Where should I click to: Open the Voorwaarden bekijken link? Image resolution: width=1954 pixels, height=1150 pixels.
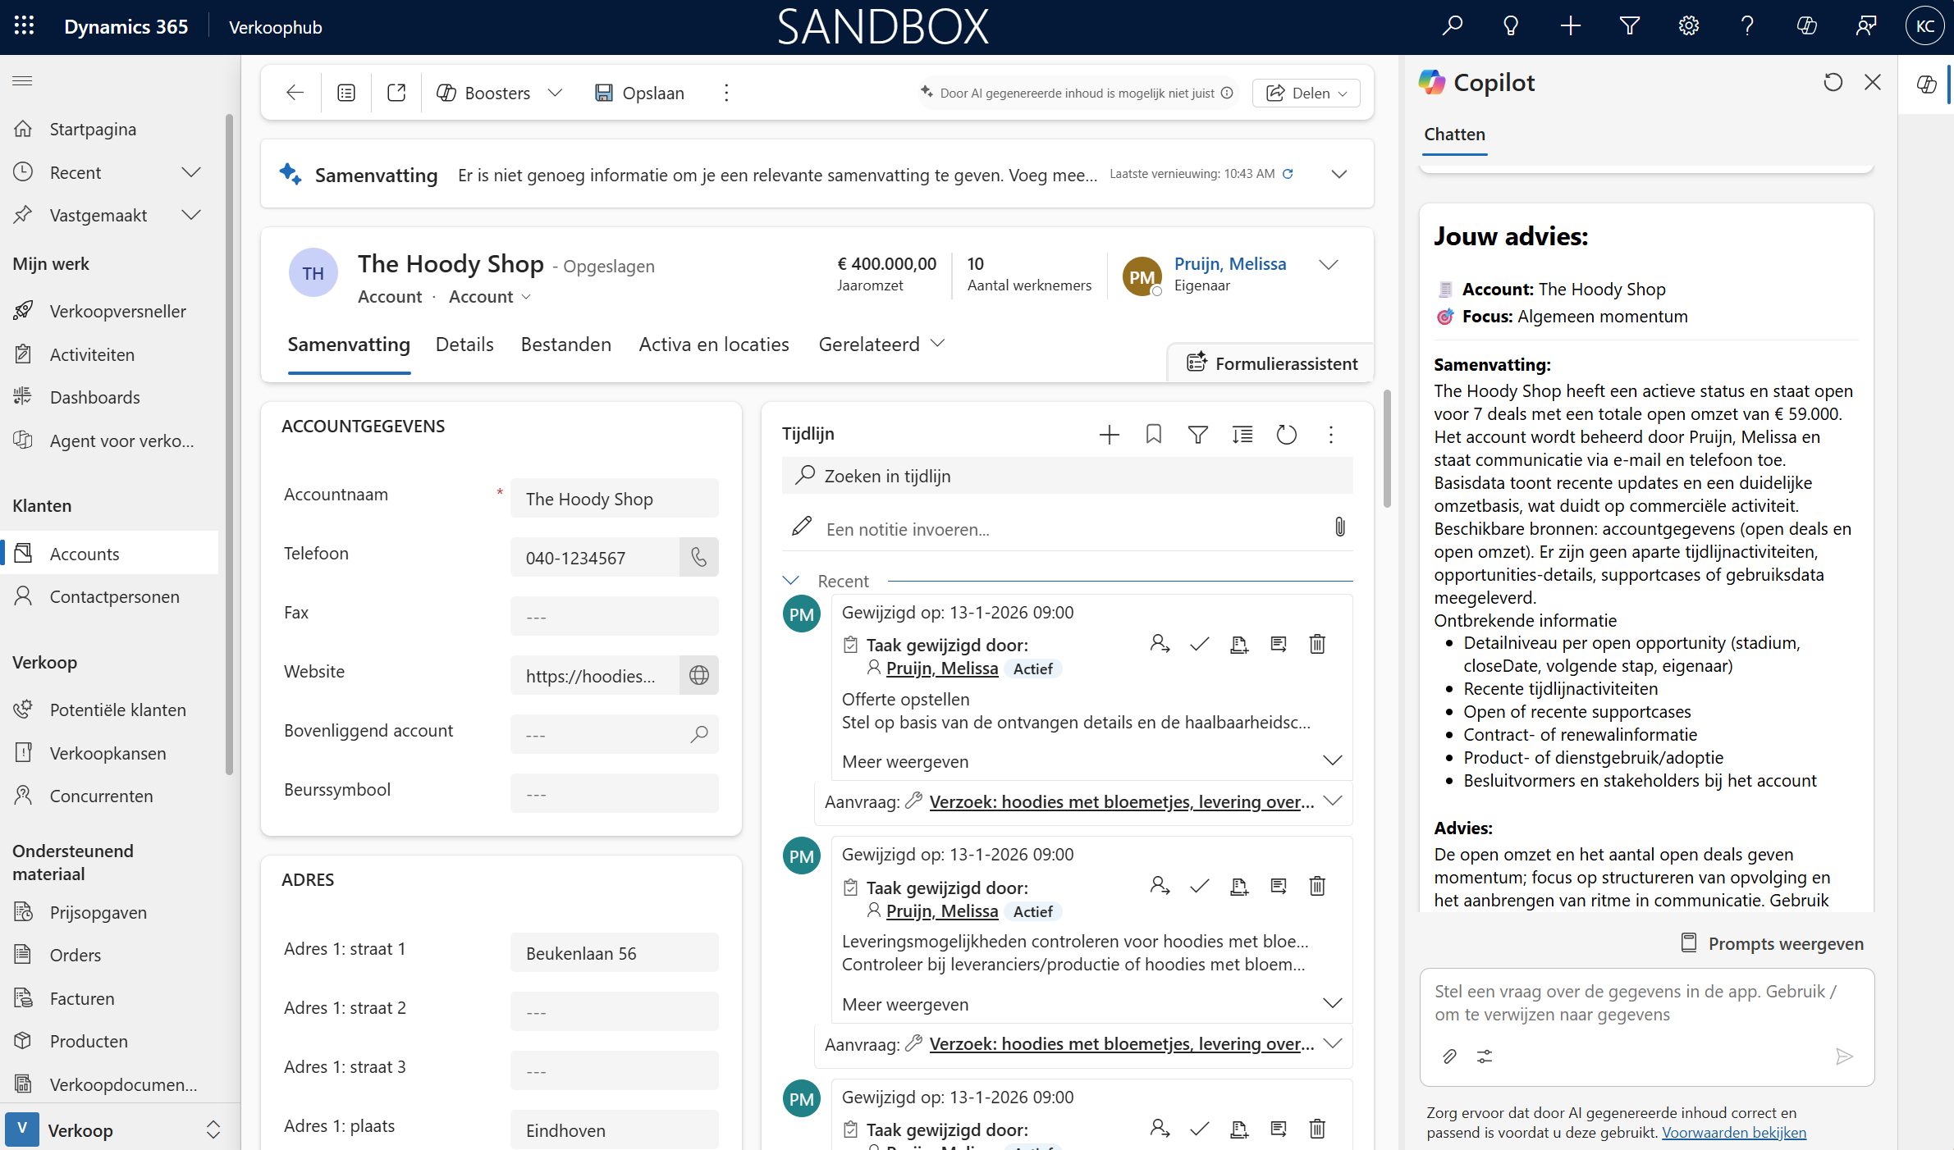(x=1733, y=1132)
